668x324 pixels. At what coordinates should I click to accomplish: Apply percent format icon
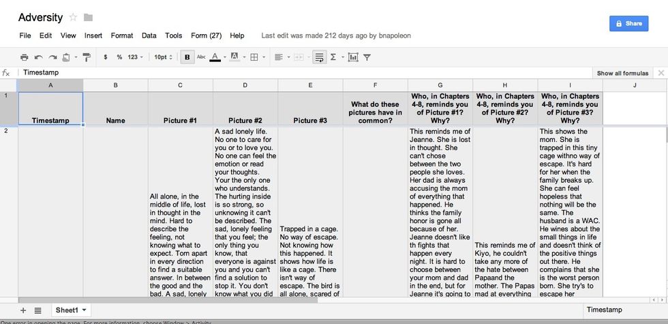[x=119, y=57]
